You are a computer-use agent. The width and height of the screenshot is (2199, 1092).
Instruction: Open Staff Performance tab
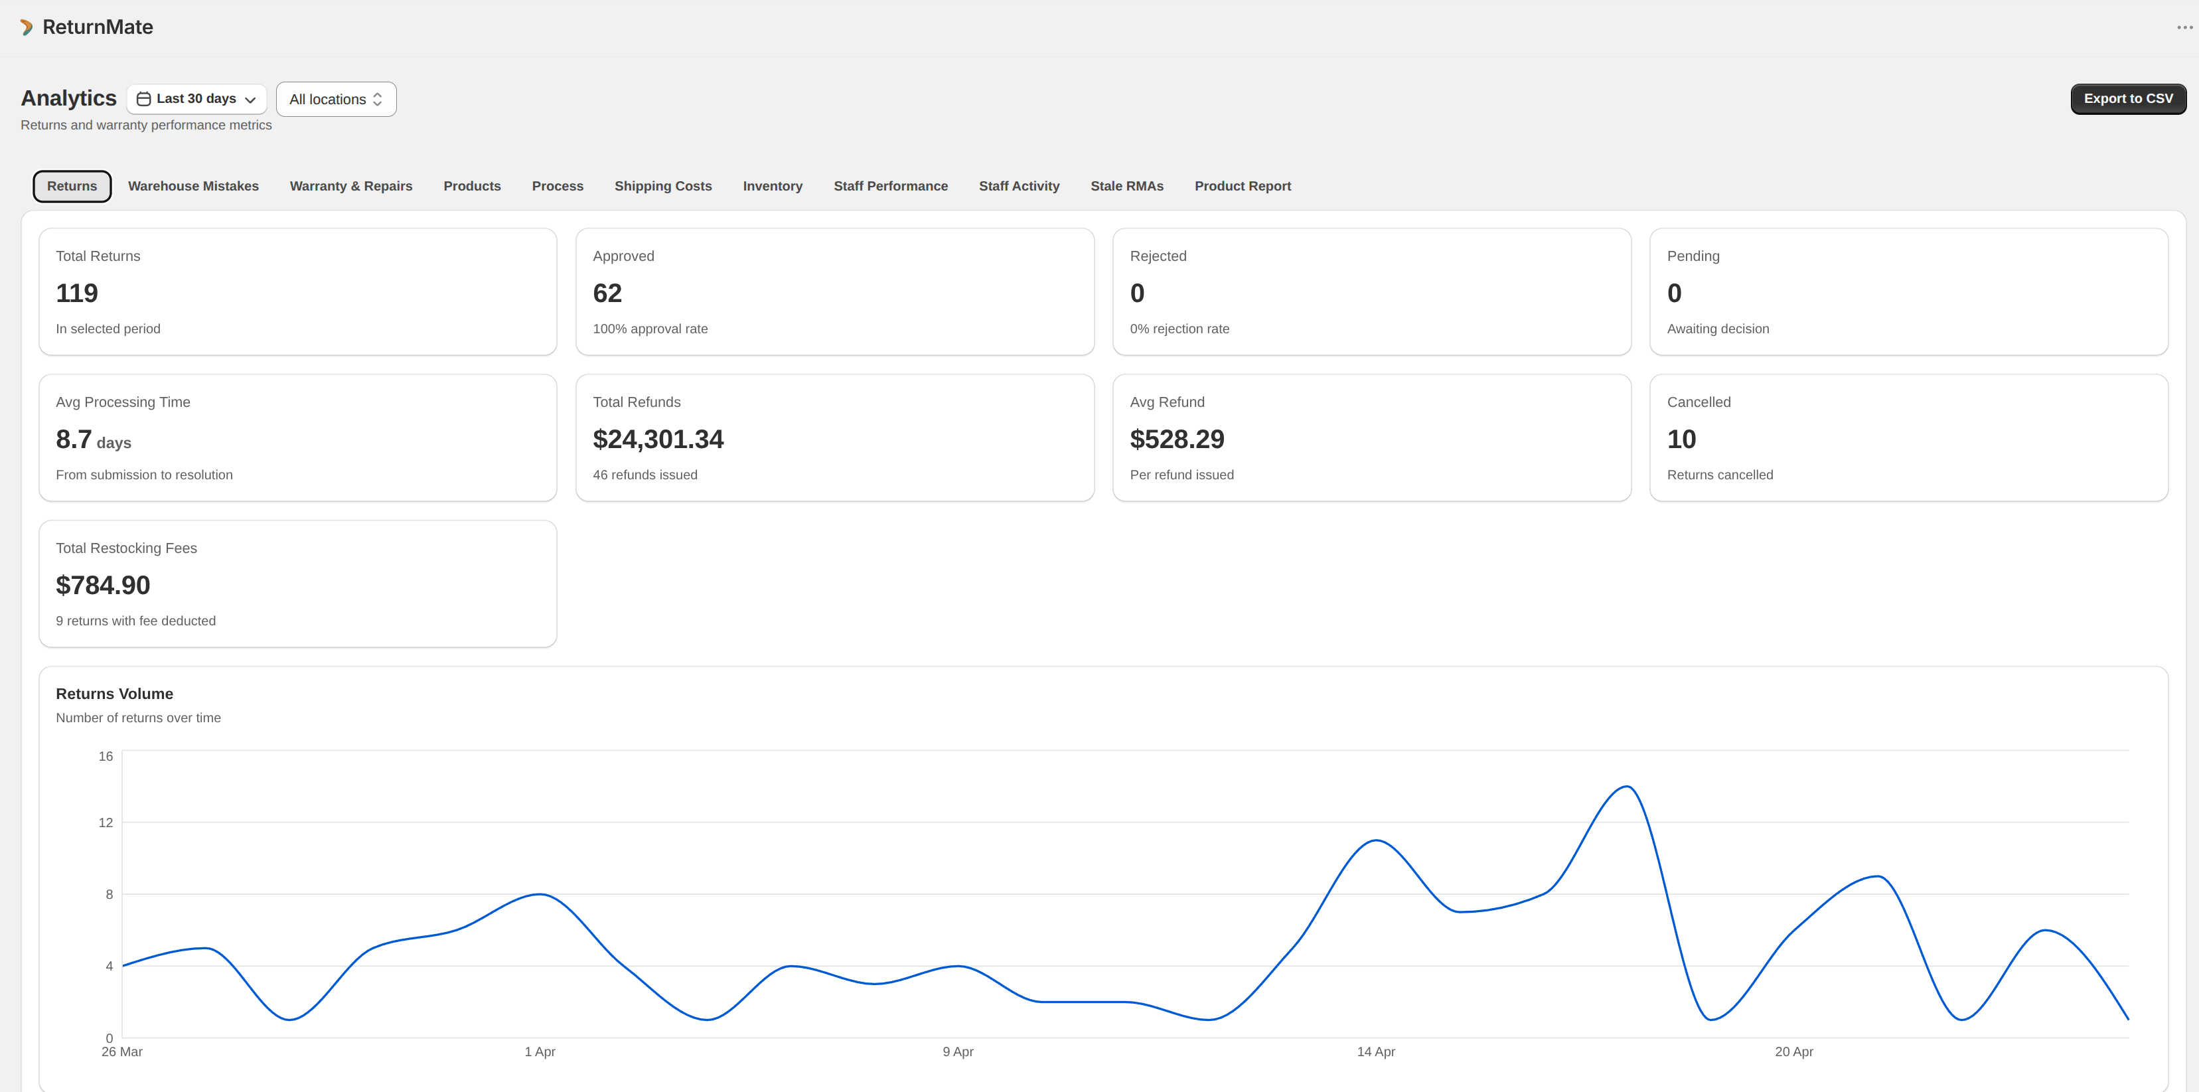click(x=890, y=186)
